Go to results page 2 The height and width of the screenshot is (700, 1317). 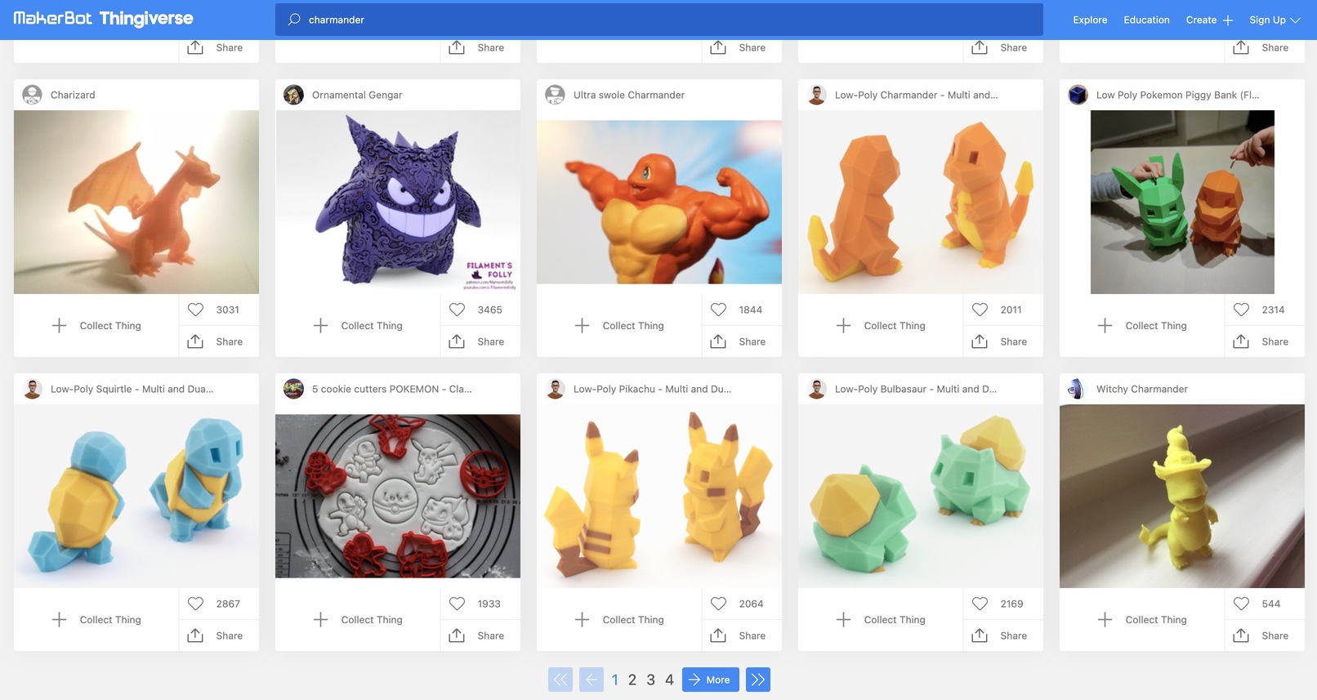click(x=632, y=680)
